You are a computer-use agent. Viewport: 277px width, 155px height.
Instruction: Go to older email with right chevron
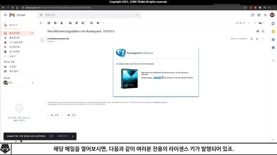(255, 23)
